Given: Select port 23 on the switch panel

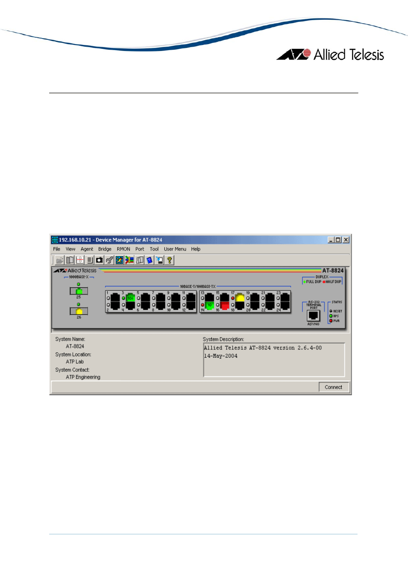Looking at the screenshot, I should pos(285,298).
